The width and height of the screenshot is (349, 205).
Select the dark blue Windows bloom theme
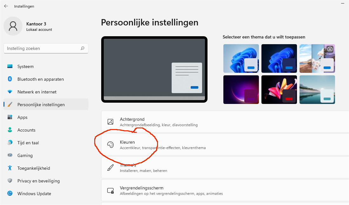point(279,58)
